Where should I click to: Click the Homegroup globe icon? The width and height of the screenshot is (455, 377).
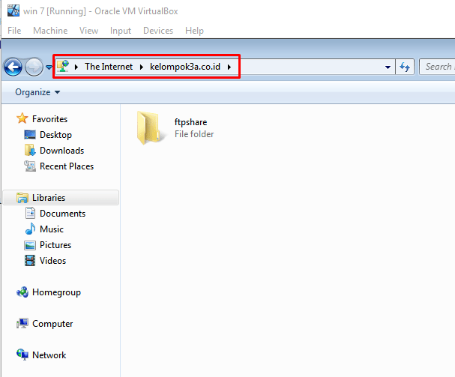point(22,292)
